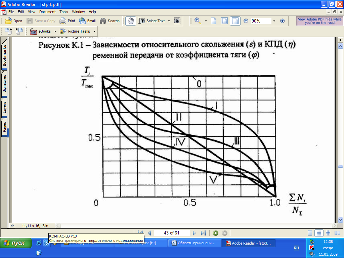This screenshot has height=258, width=344.
Task: Click Adobe Reader taskbar button
Action: [249, 243]
